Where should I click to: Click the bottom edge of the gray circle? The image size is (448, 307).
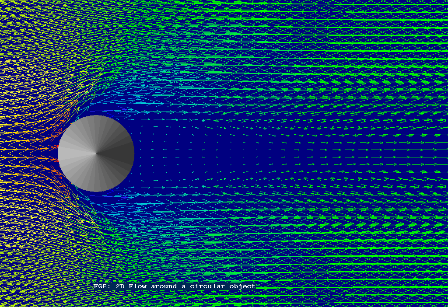click(x=96, y=191)
